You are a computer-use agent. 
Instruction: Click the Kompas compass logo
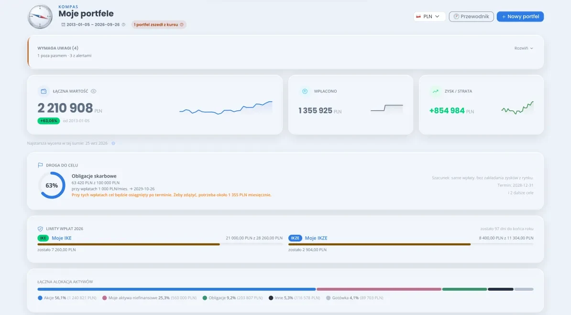click(40, 17)
